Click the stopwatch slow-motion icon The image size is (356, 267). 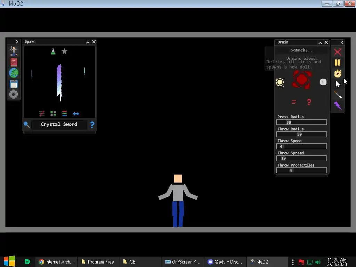338,73
